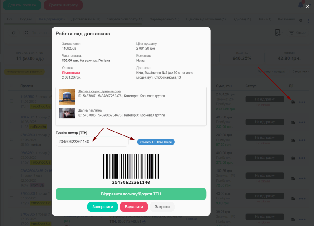
Task: Close the dialog with the X icon
Action: [x=307, y=7]
